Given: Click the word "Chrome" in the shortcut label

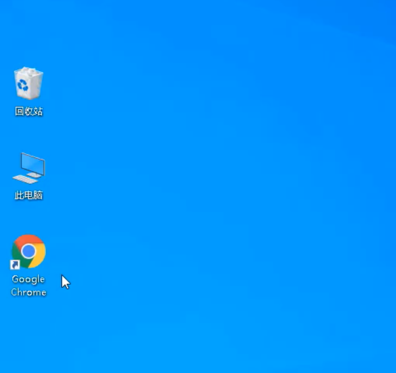Looking at the screenshot, I should pyautogui.click(x=28, y=292).
